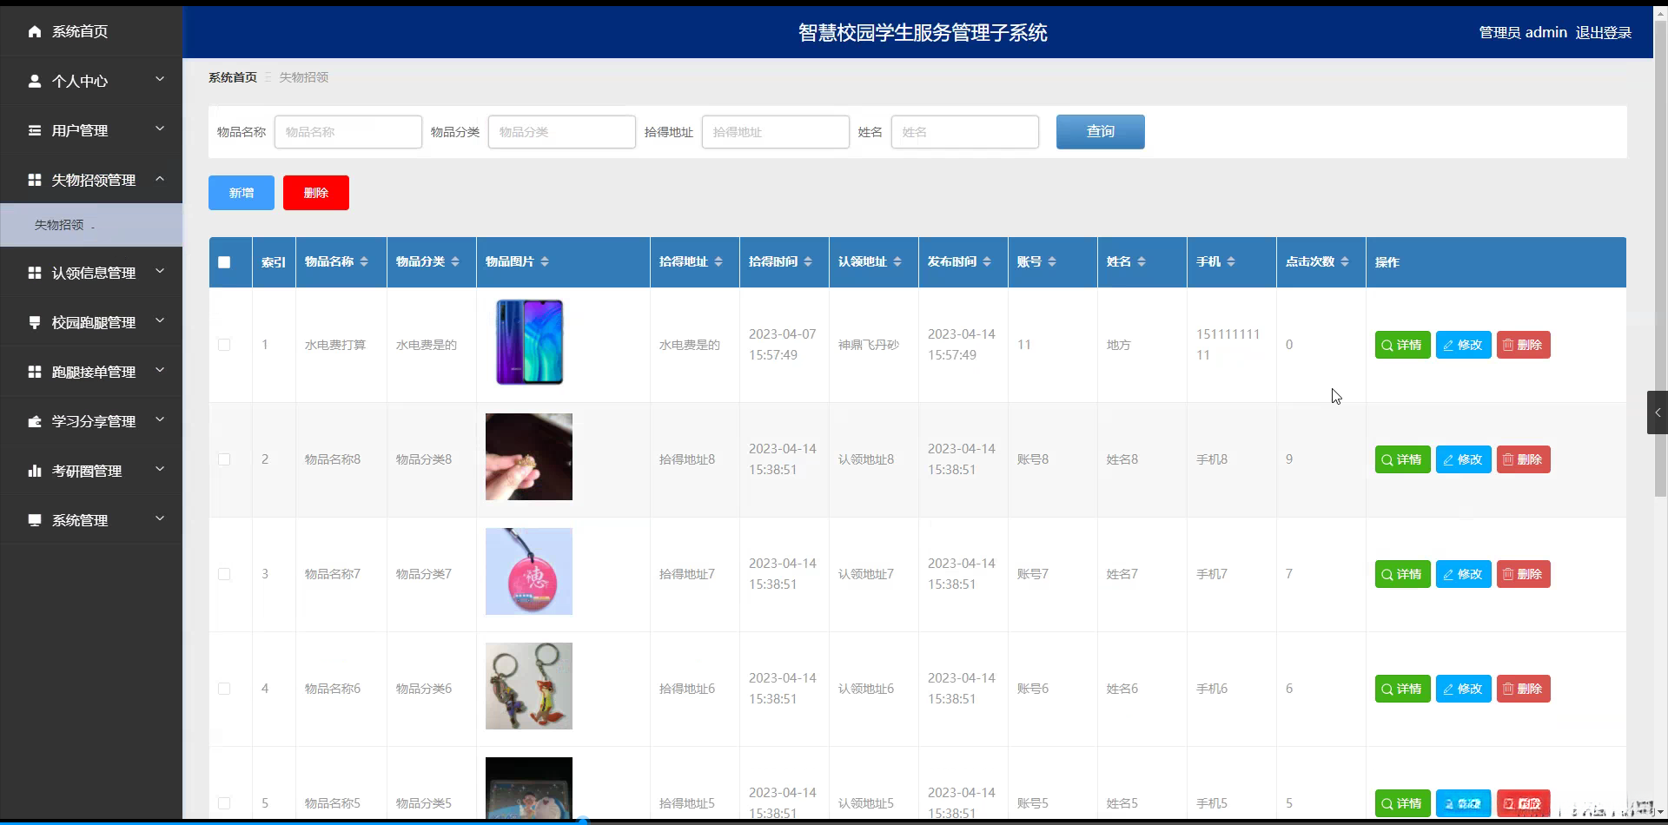Expand the 用户管理 menu chevron

[160, 129]
